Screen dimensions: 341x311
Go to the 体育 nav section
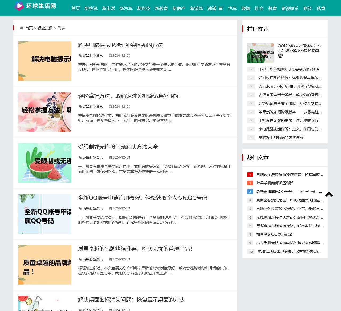[321, 9]
